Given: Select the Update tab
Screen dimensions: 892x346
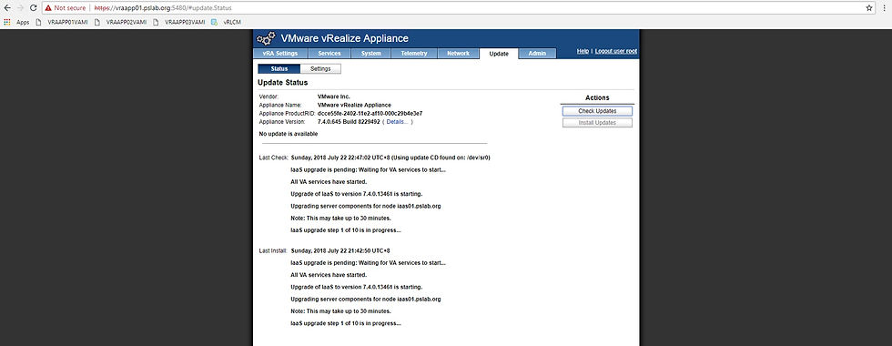Looking at the screenshot, I should [499, 54].
